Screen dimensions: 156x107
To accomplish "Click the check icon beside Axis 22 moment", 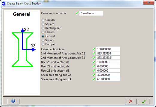I will click(94, 53).
